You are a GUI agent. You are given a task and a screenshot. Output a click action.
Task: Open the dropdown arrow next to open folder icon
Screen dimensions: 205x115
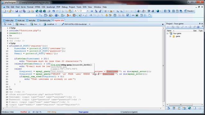click(13, 11)
